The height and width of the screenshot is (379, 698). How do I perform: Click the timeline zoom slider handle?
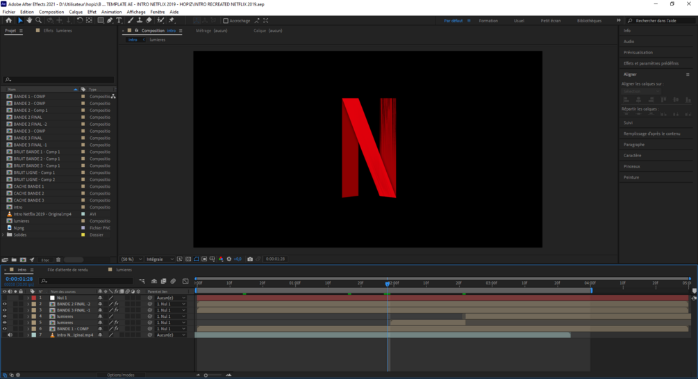206,376
